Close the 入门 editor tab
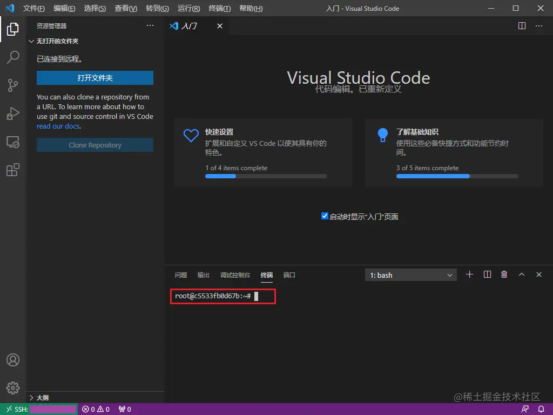The height and width of the screenshot is (415, 553). [x=220, y=26]
